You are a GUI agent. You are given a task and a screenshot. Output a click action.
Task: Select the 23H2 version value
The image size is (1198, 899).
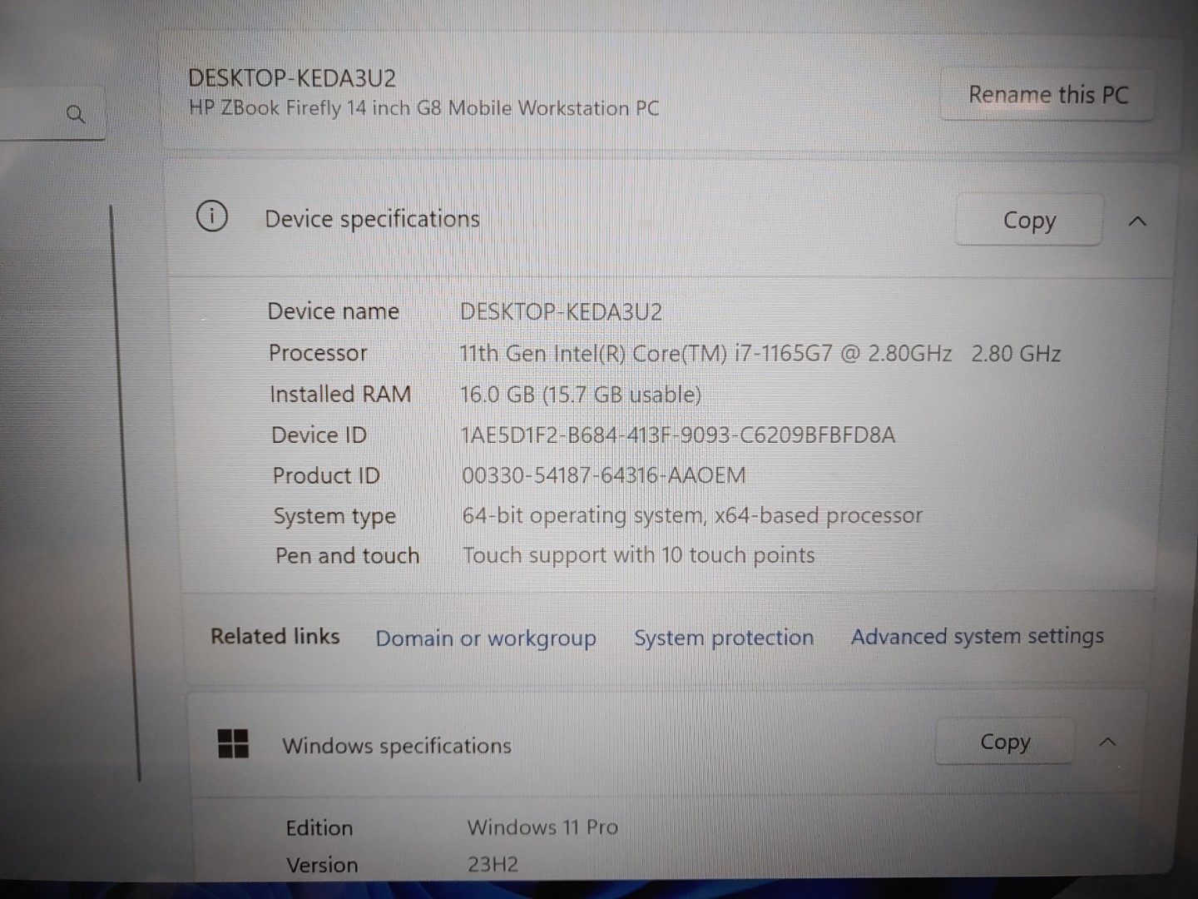click(x=493, y=864)
